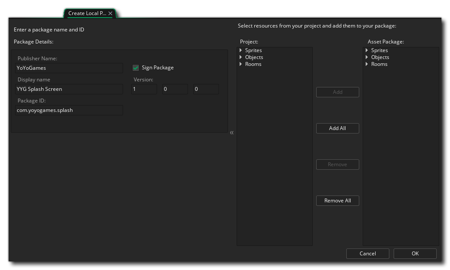
Task: Expand Sprites in the Asset Package tree
Action: click(x=367, y=50)
